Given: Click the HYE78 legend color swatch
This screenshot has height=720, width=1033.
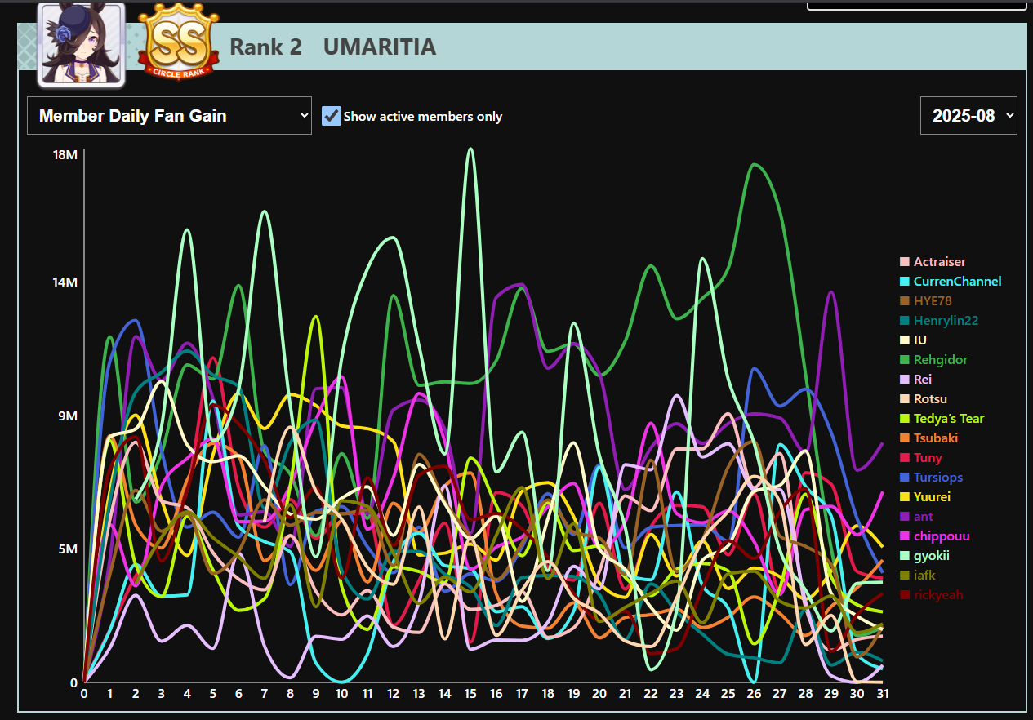Looking at the screenshot, I should point(904,301).
